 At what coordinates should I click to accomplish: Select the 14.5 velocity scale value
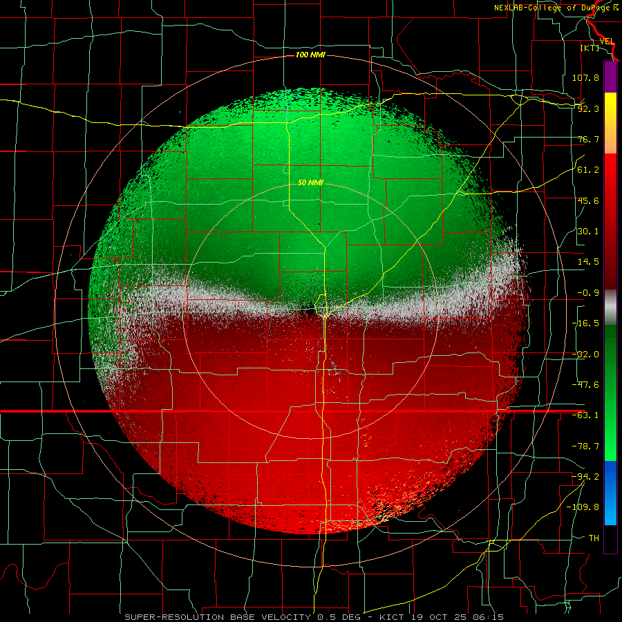tap(588, 262)
